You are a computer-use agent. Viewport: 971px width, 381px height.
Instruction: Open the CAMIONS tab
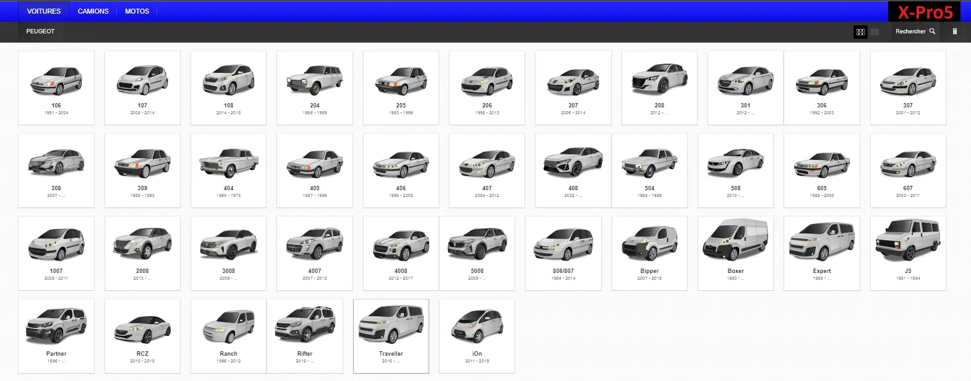click(93, 11)
